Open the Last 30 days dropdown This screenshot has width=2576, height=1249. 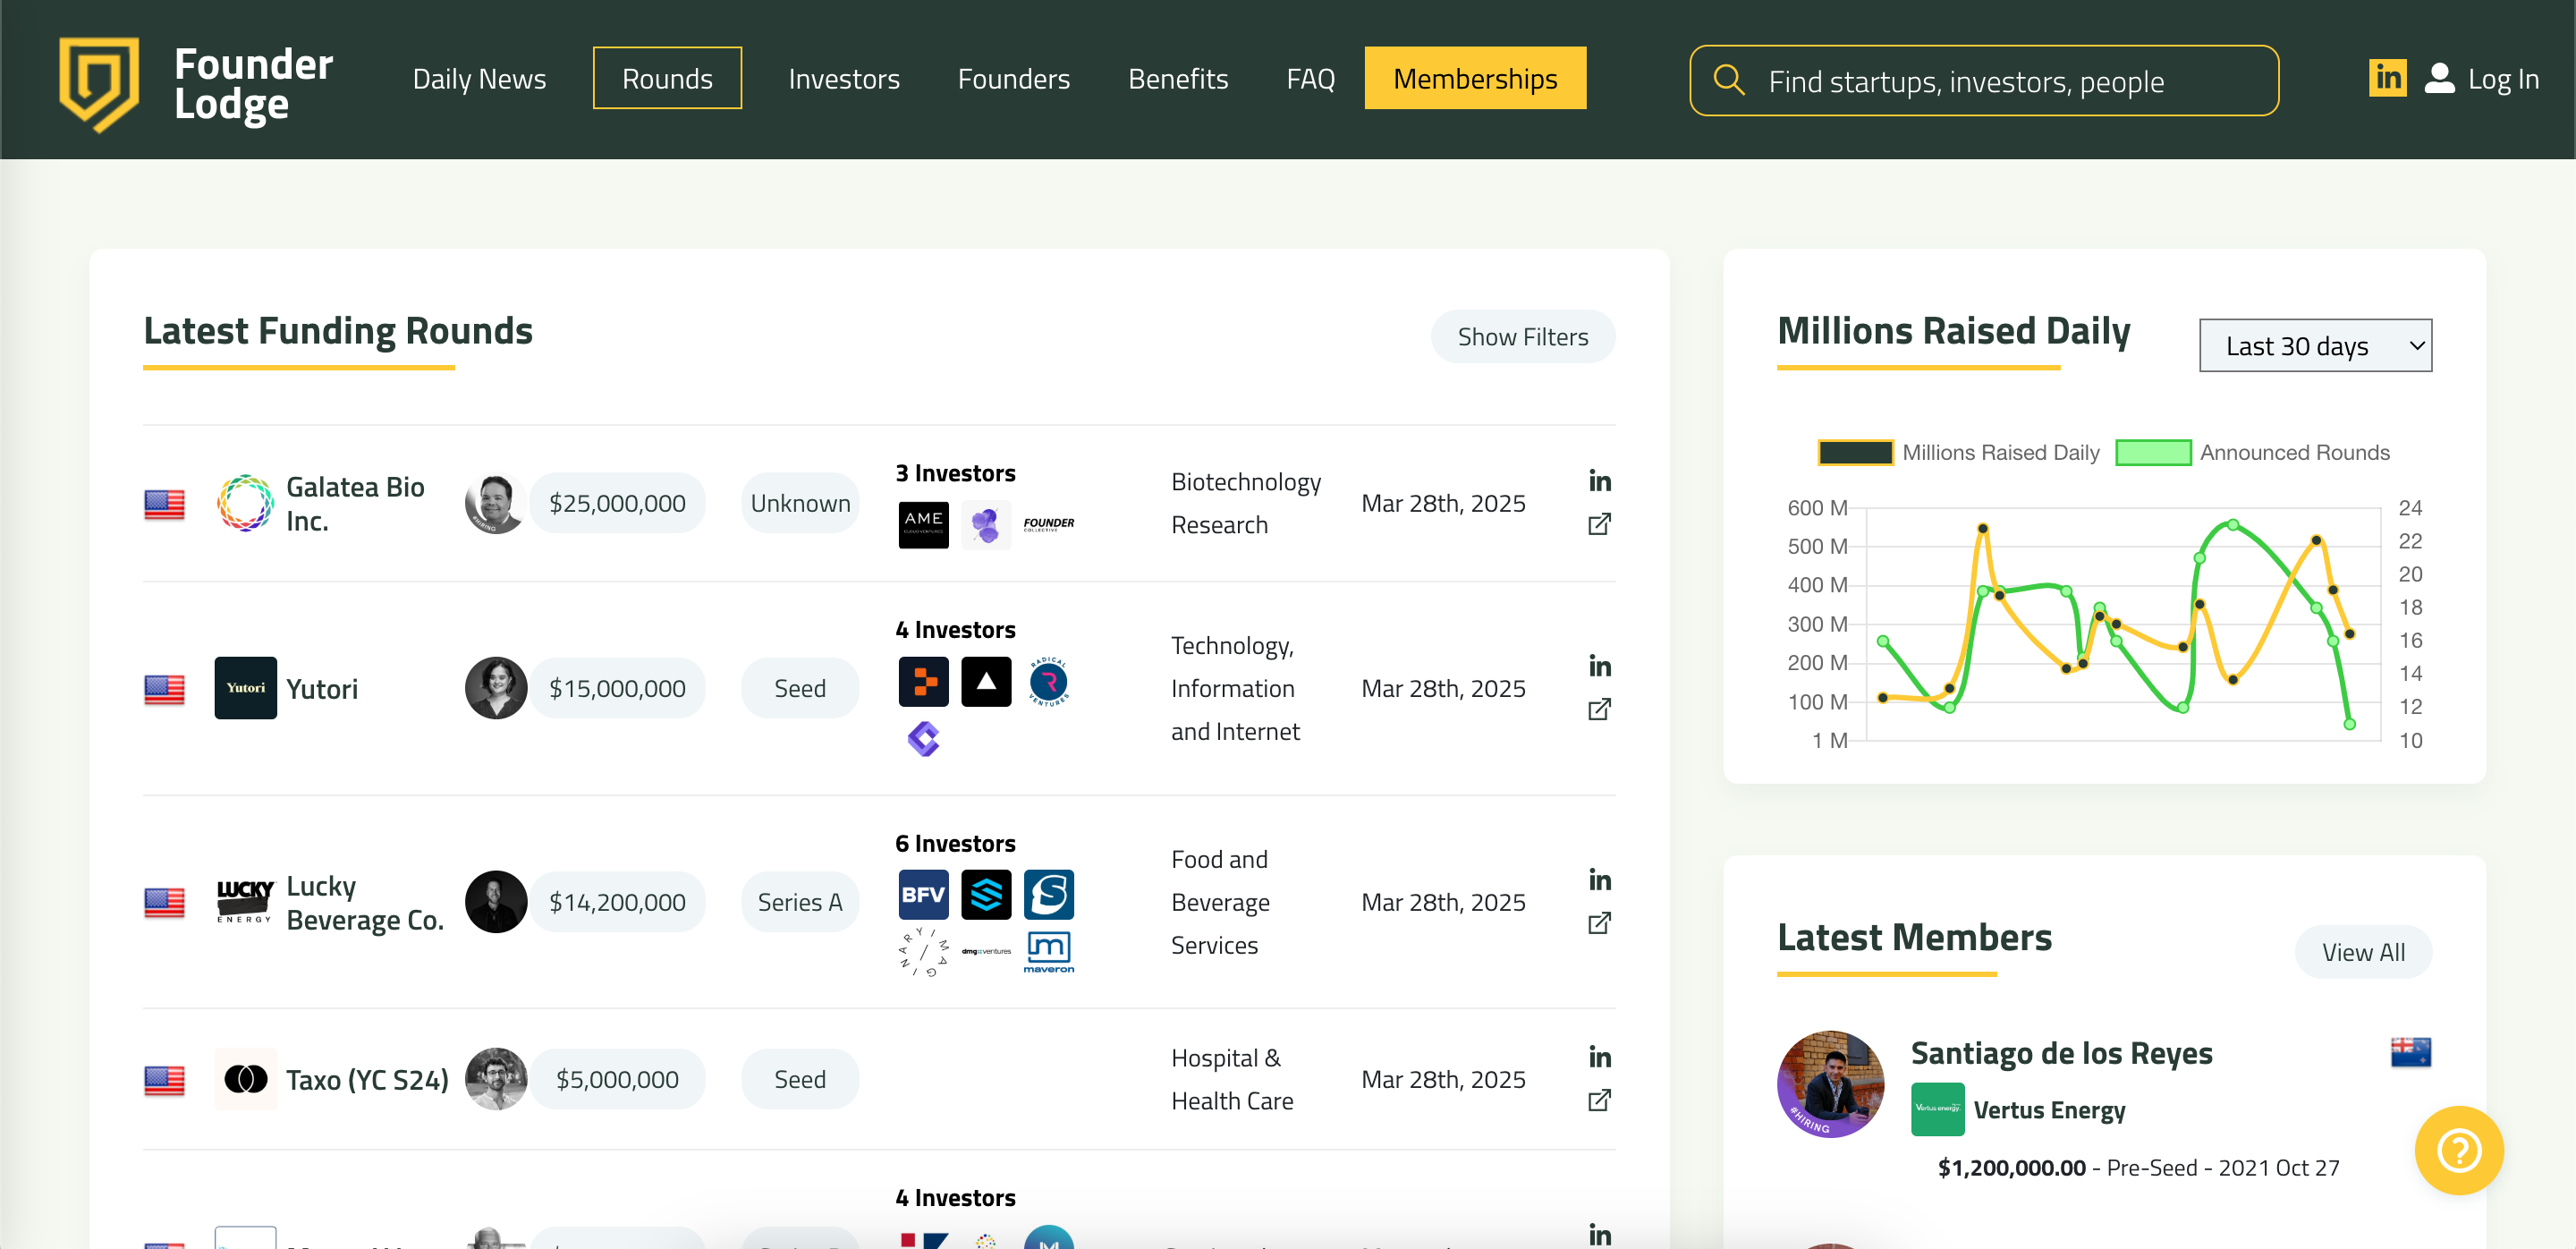pyautogui.click(x=2315, y=346)
